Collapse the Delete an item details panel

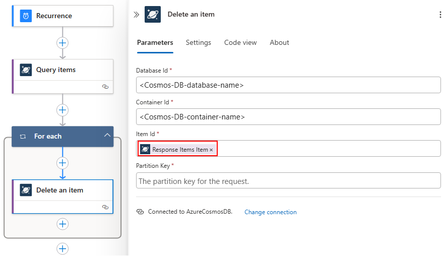[136, 15]
